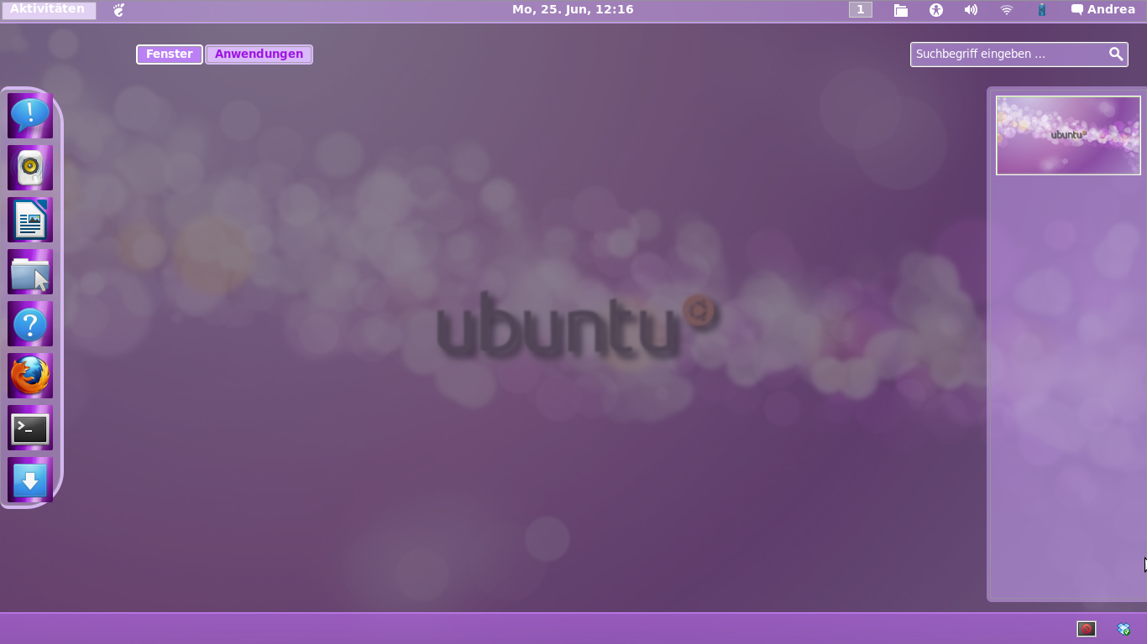Image resolution: width=1147 pixels, height=644 pixels.
Task: Switch to the Anwendungen view
Action: pos(259,54)
